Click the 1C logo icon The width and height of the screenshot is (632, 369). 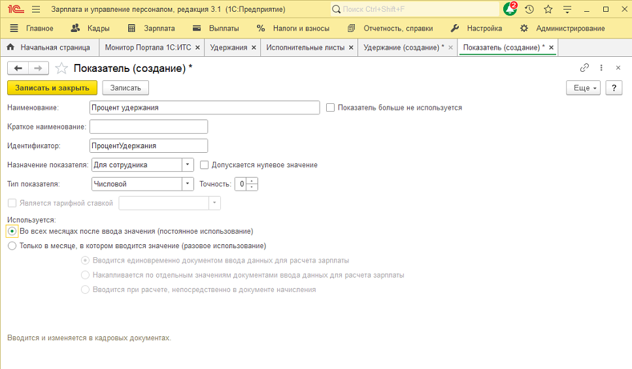(16, 9)
